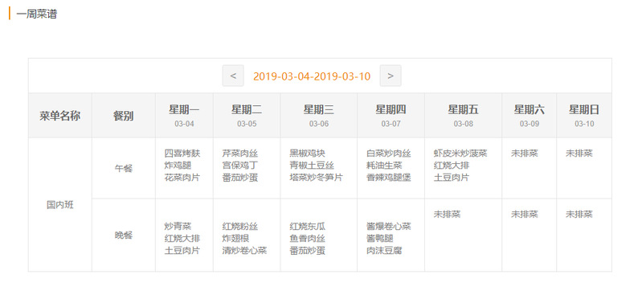Click the 一周菜谱 section title
Viewport: 642px width, 291px height.
[36, 14]
